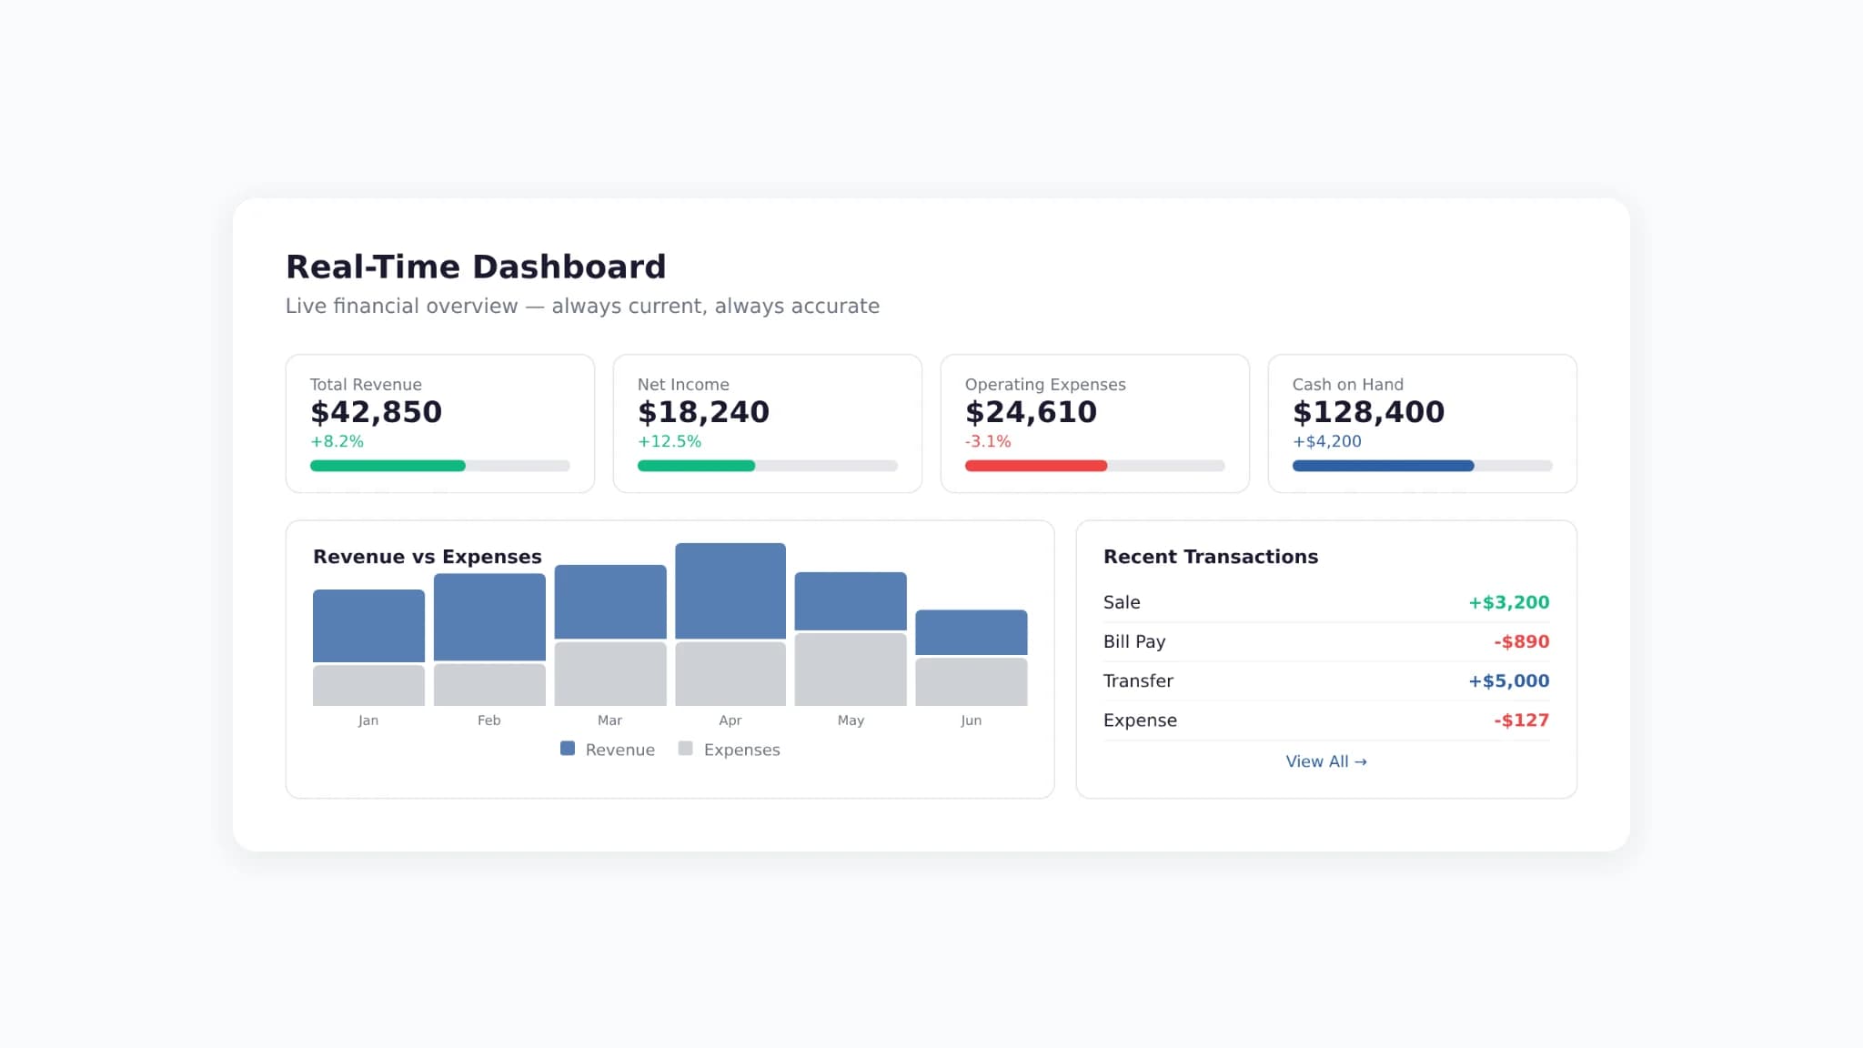Click the +$4,200 change indicator

[1327, 441]
